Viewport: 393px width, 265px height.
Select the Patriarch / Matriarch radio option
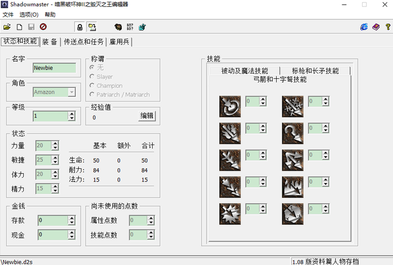pos(91,94)
